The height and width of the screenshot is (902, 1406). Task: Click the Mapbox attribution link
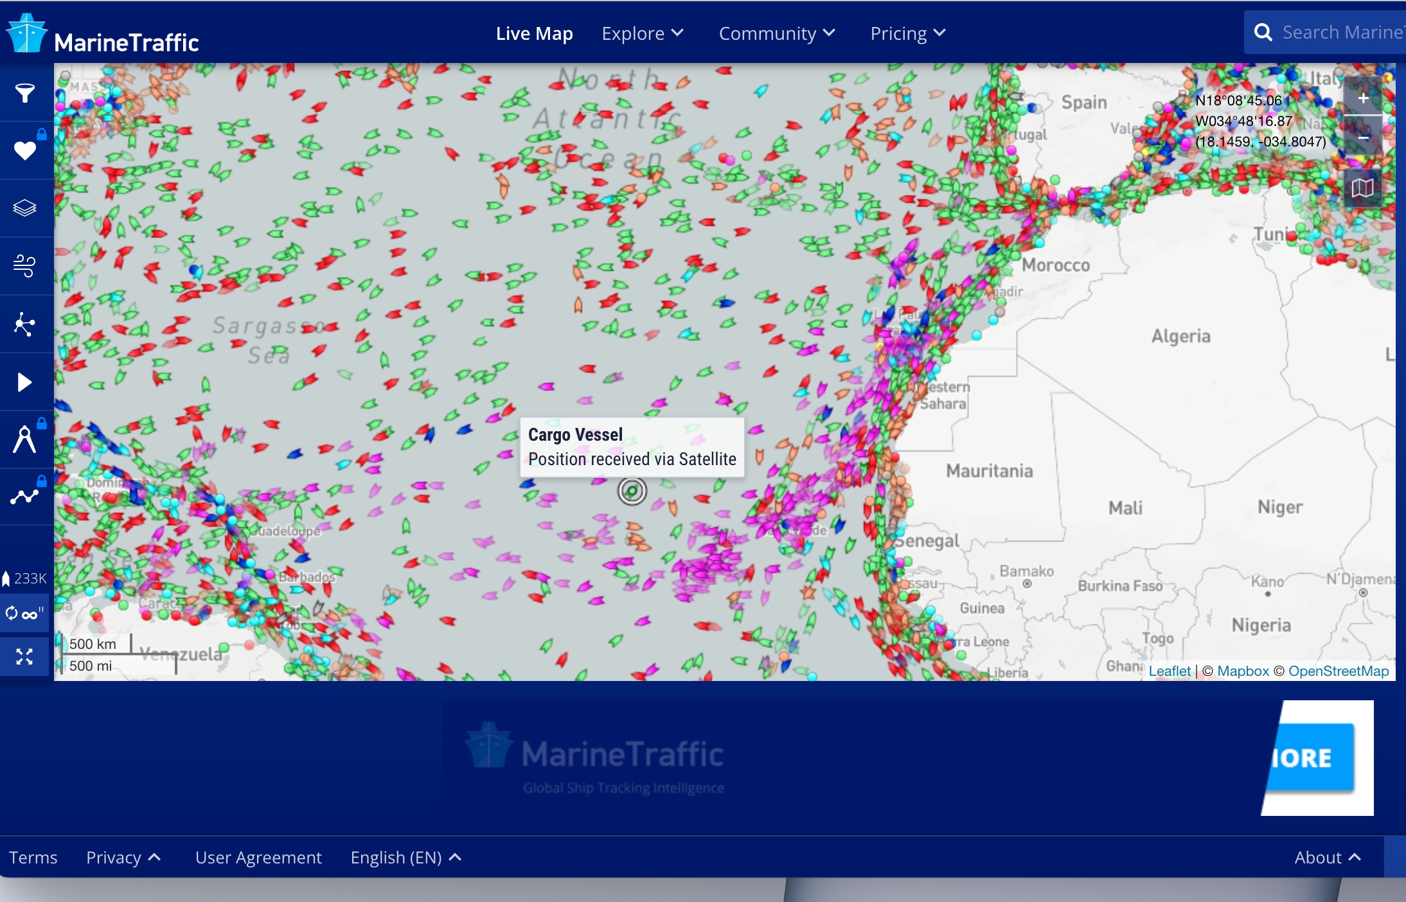[x=1243, y=671]
